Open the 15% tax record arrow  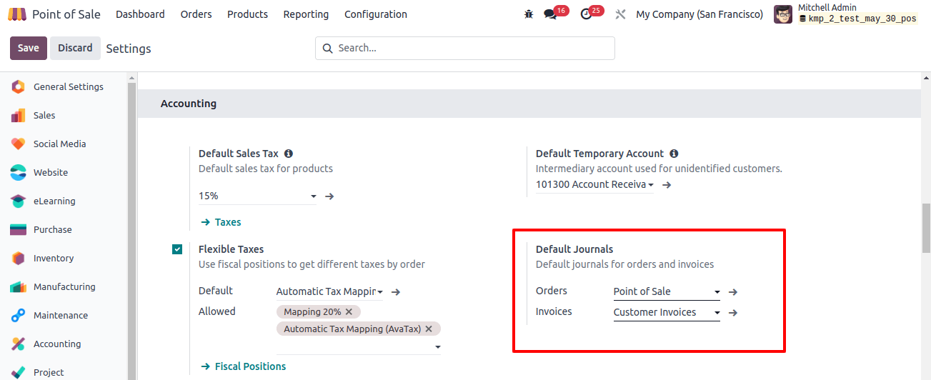click(329, 196)
